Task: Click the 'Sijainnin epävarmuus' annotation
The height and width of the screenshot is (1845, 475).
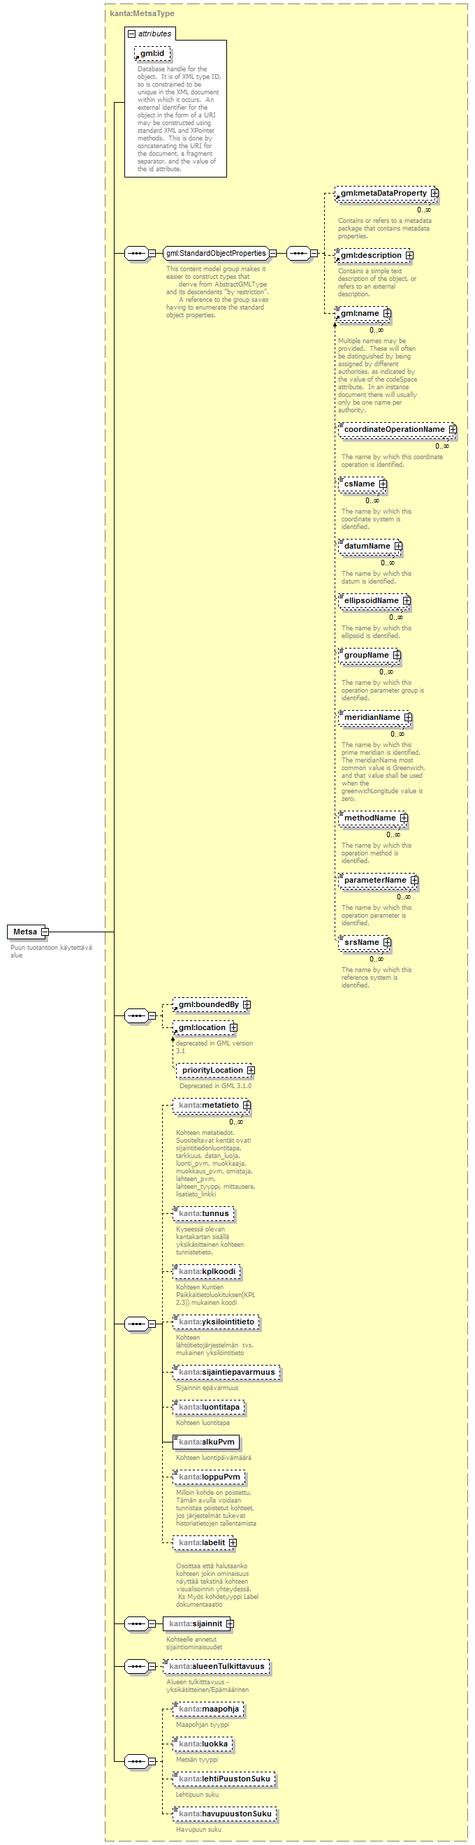Action: click(207, 1388)
